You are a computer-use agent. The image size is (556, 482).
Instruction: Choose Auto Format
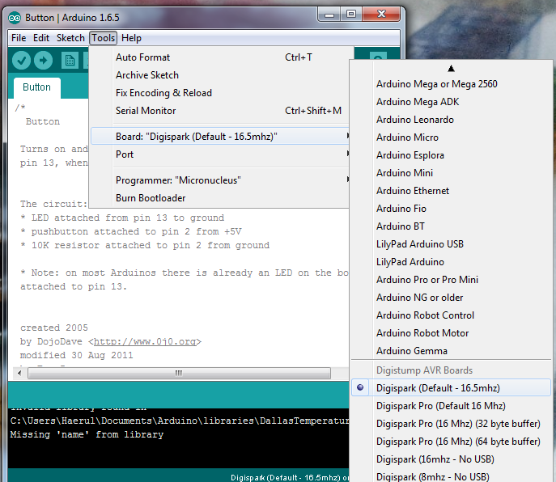(220, 57)
